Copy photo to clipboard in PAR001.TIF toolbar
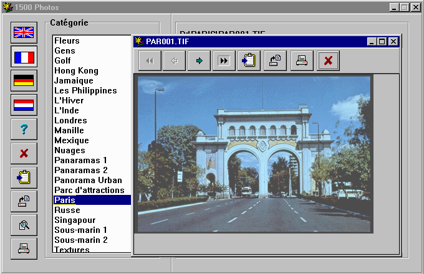 pyautogui.click(x=249, y=60)
